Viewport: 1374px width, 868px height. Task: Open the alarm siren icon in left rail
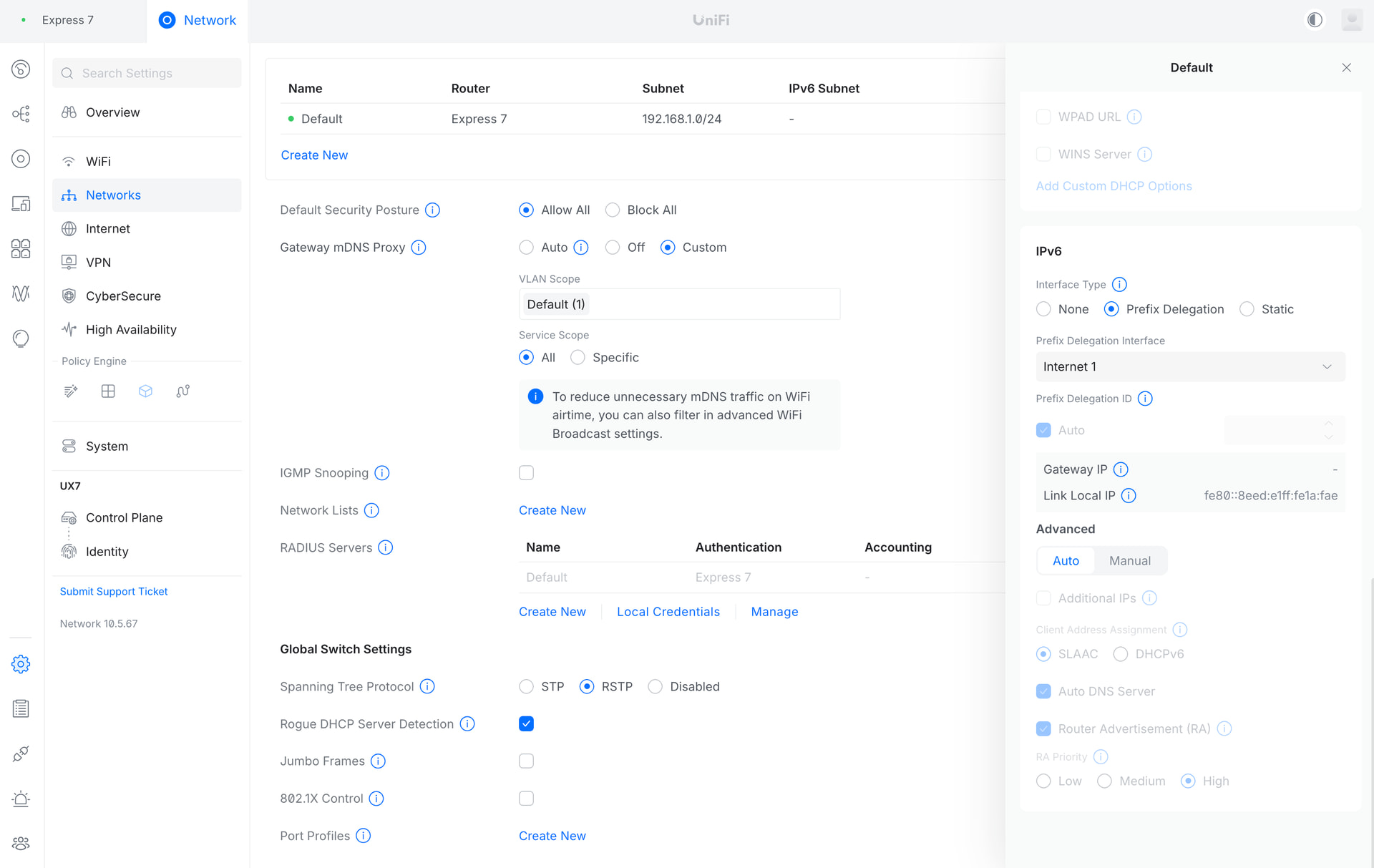(x=21, y=799)
